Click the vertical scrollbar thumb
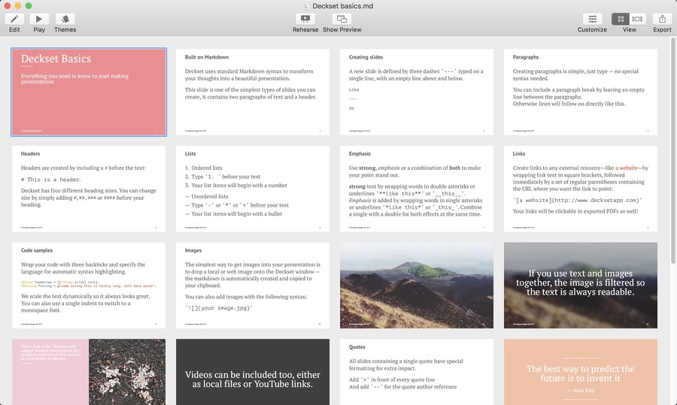Viewport: 677px width, 405px height. click(672, 150)
